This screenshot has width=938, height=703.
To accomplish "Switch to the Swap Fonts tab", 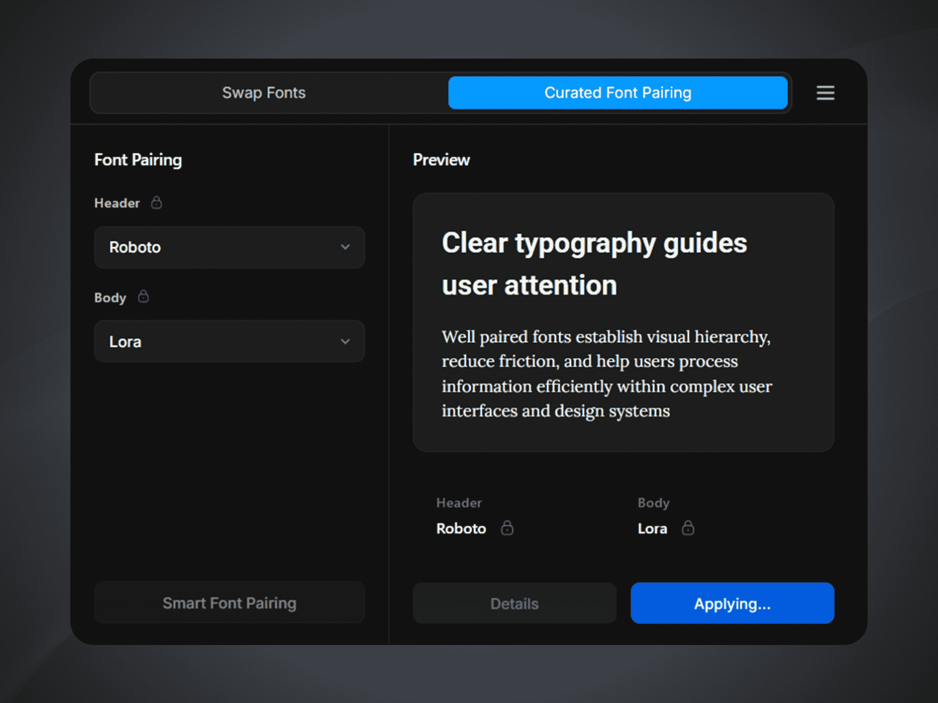I will click(264, 93).
